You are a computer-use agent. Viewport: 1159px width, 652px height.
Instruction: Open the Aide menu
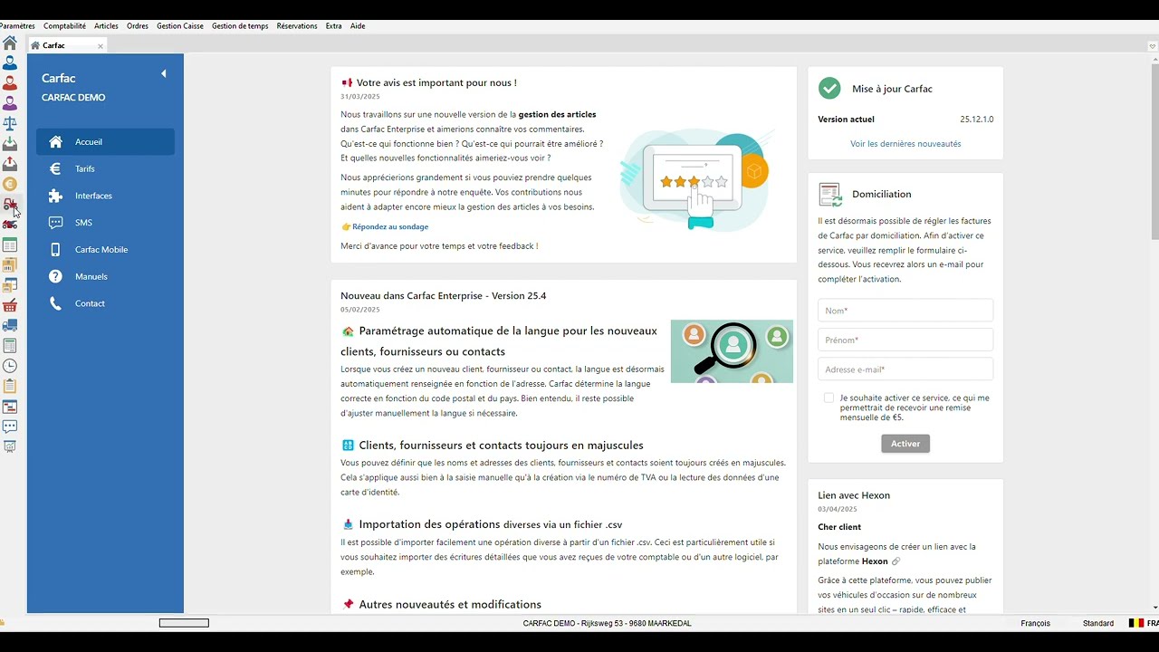(358, 26)
